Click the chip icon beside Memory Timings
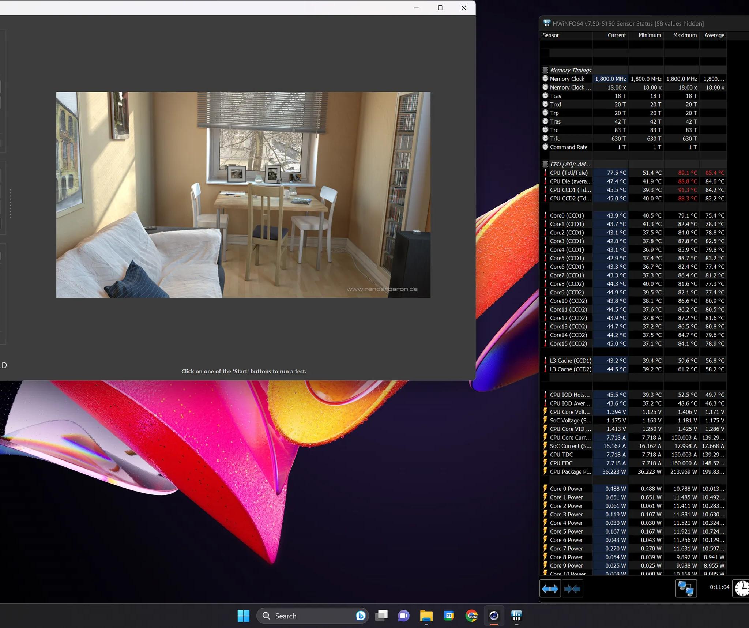 click(x=545, y=70)
